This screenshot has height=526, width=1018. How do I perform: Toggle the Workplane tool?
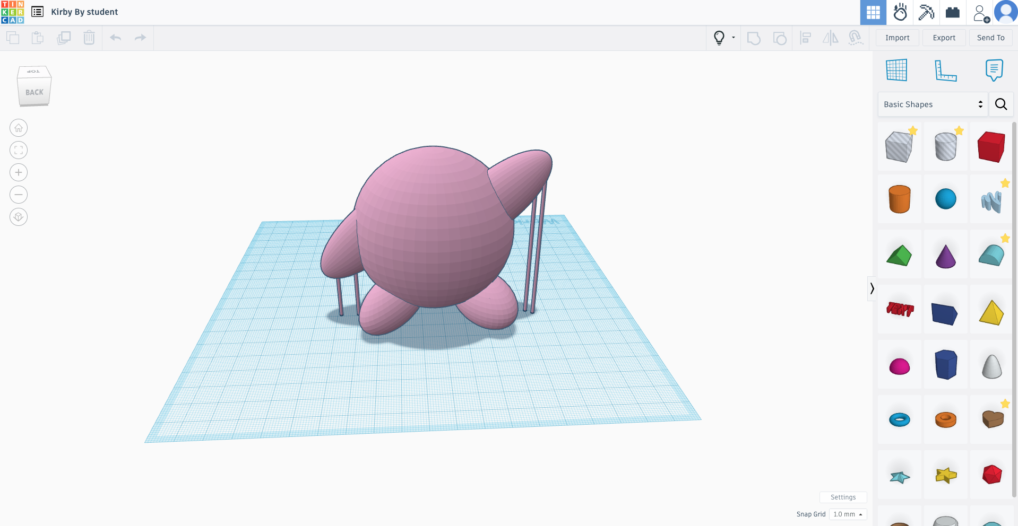896,71
